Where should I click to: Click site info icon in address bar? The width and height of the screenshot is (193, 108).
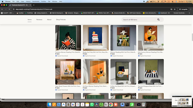[x=14, y=9]
